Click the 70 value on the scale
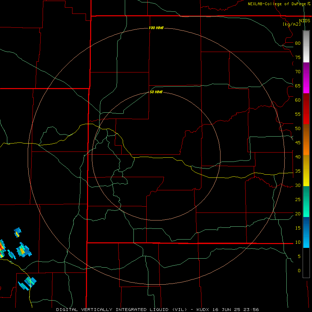 [298, 72]
